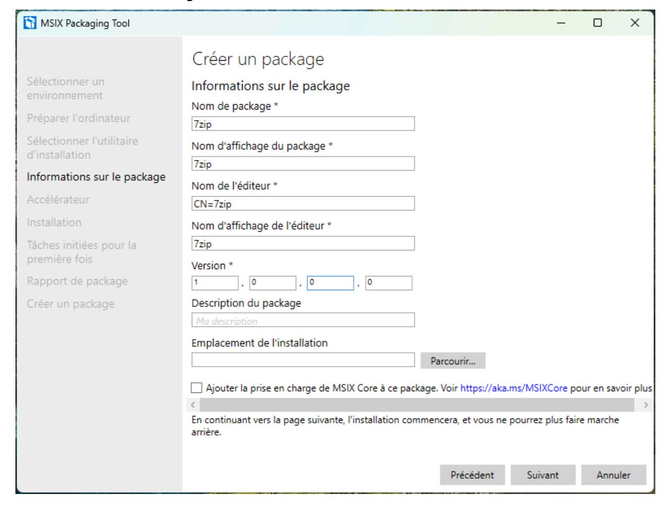
Task: Open the aka.ms/MSIXCore link
Action: (x=514, y=388)
